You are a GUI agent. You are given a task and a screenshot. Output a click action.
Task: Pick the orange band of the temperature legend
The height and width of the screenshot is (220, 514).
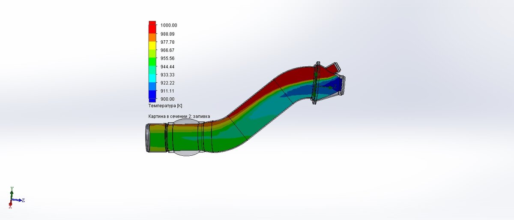point(152,38)
